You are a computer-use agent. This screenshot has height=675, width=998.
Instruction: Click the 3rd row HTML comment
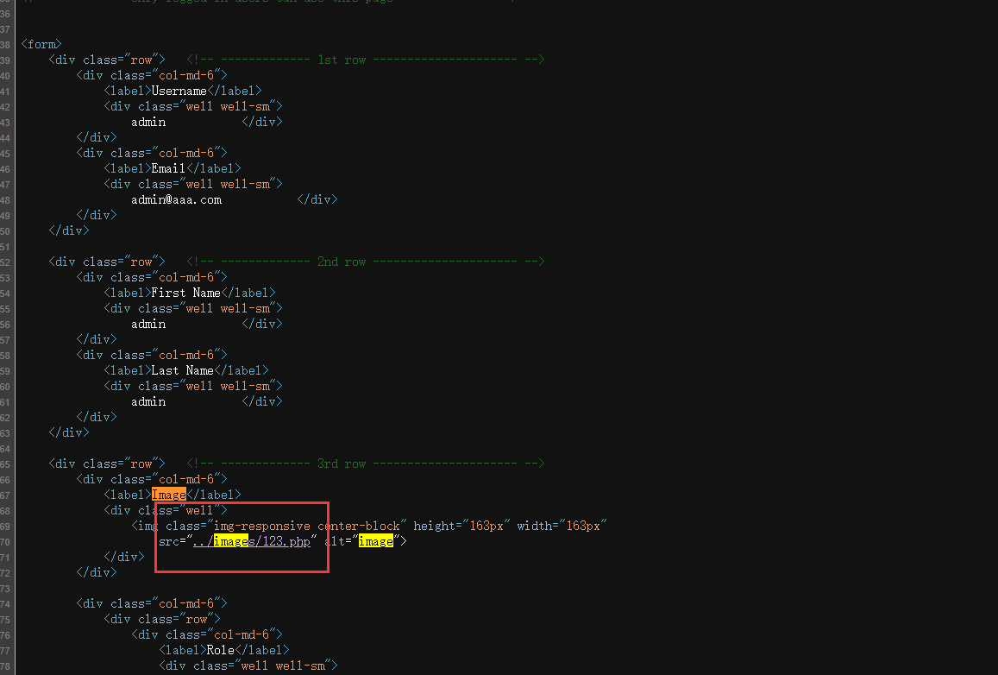tap(365, 464)
